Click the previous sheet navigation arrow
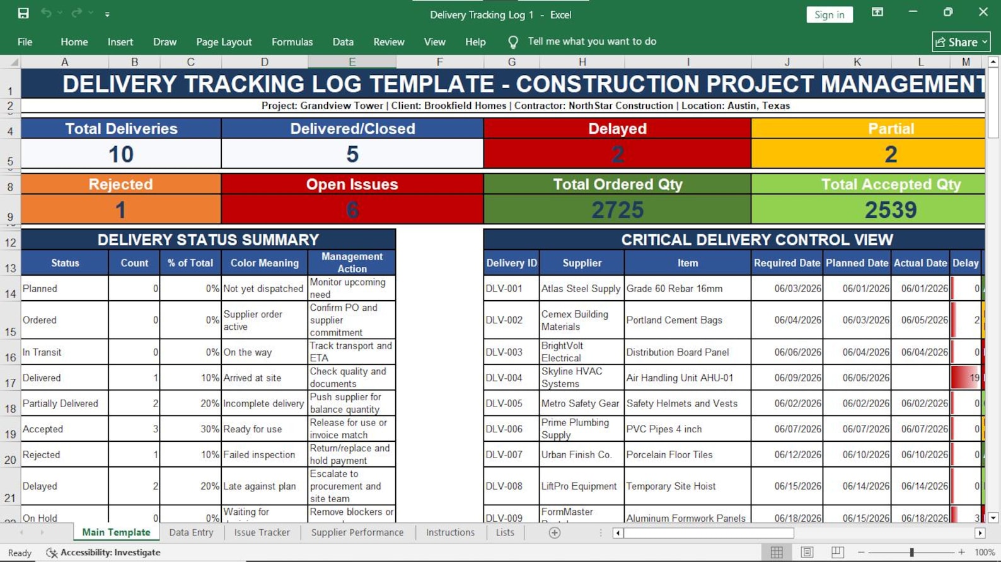Viewport: 1001px width, 562px height. tap(21, 532)
